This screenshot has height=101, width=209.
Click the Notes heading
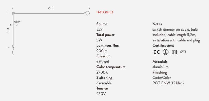(x=157, y=24)
